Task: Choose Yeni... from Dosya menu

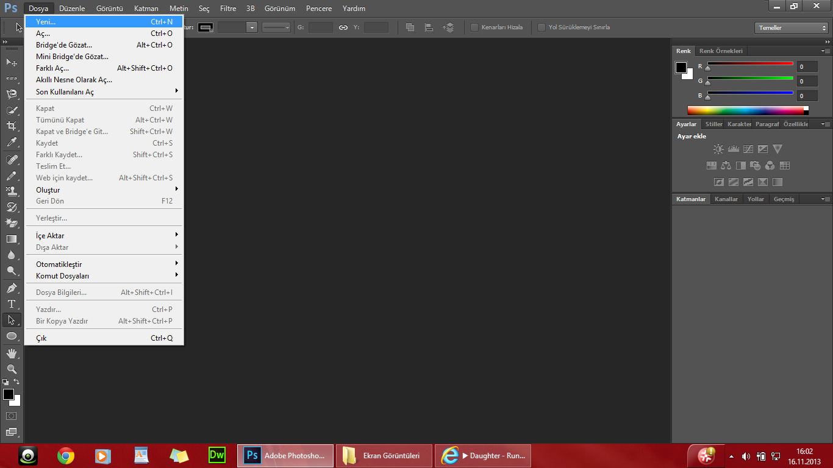Action: coord(104,21)
